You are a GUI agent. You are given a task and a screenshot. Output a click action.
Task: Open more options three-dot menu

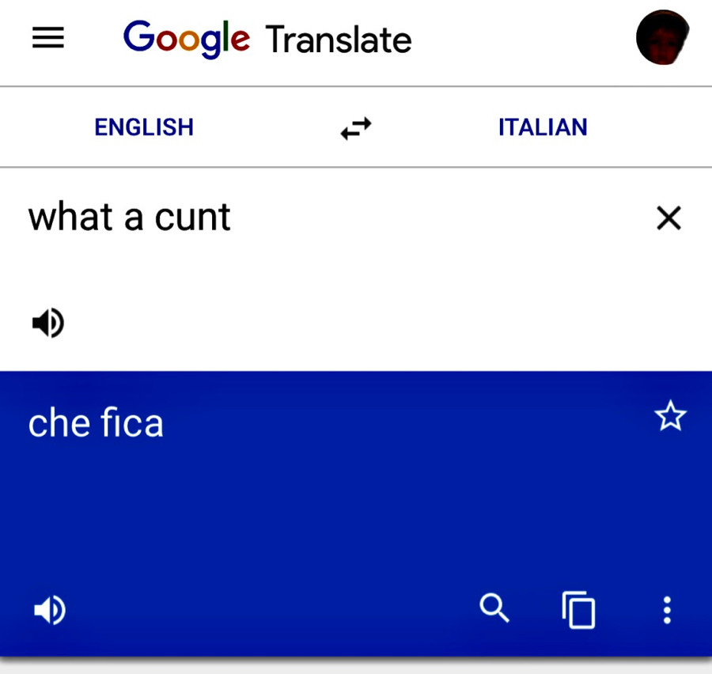[667, 610]
